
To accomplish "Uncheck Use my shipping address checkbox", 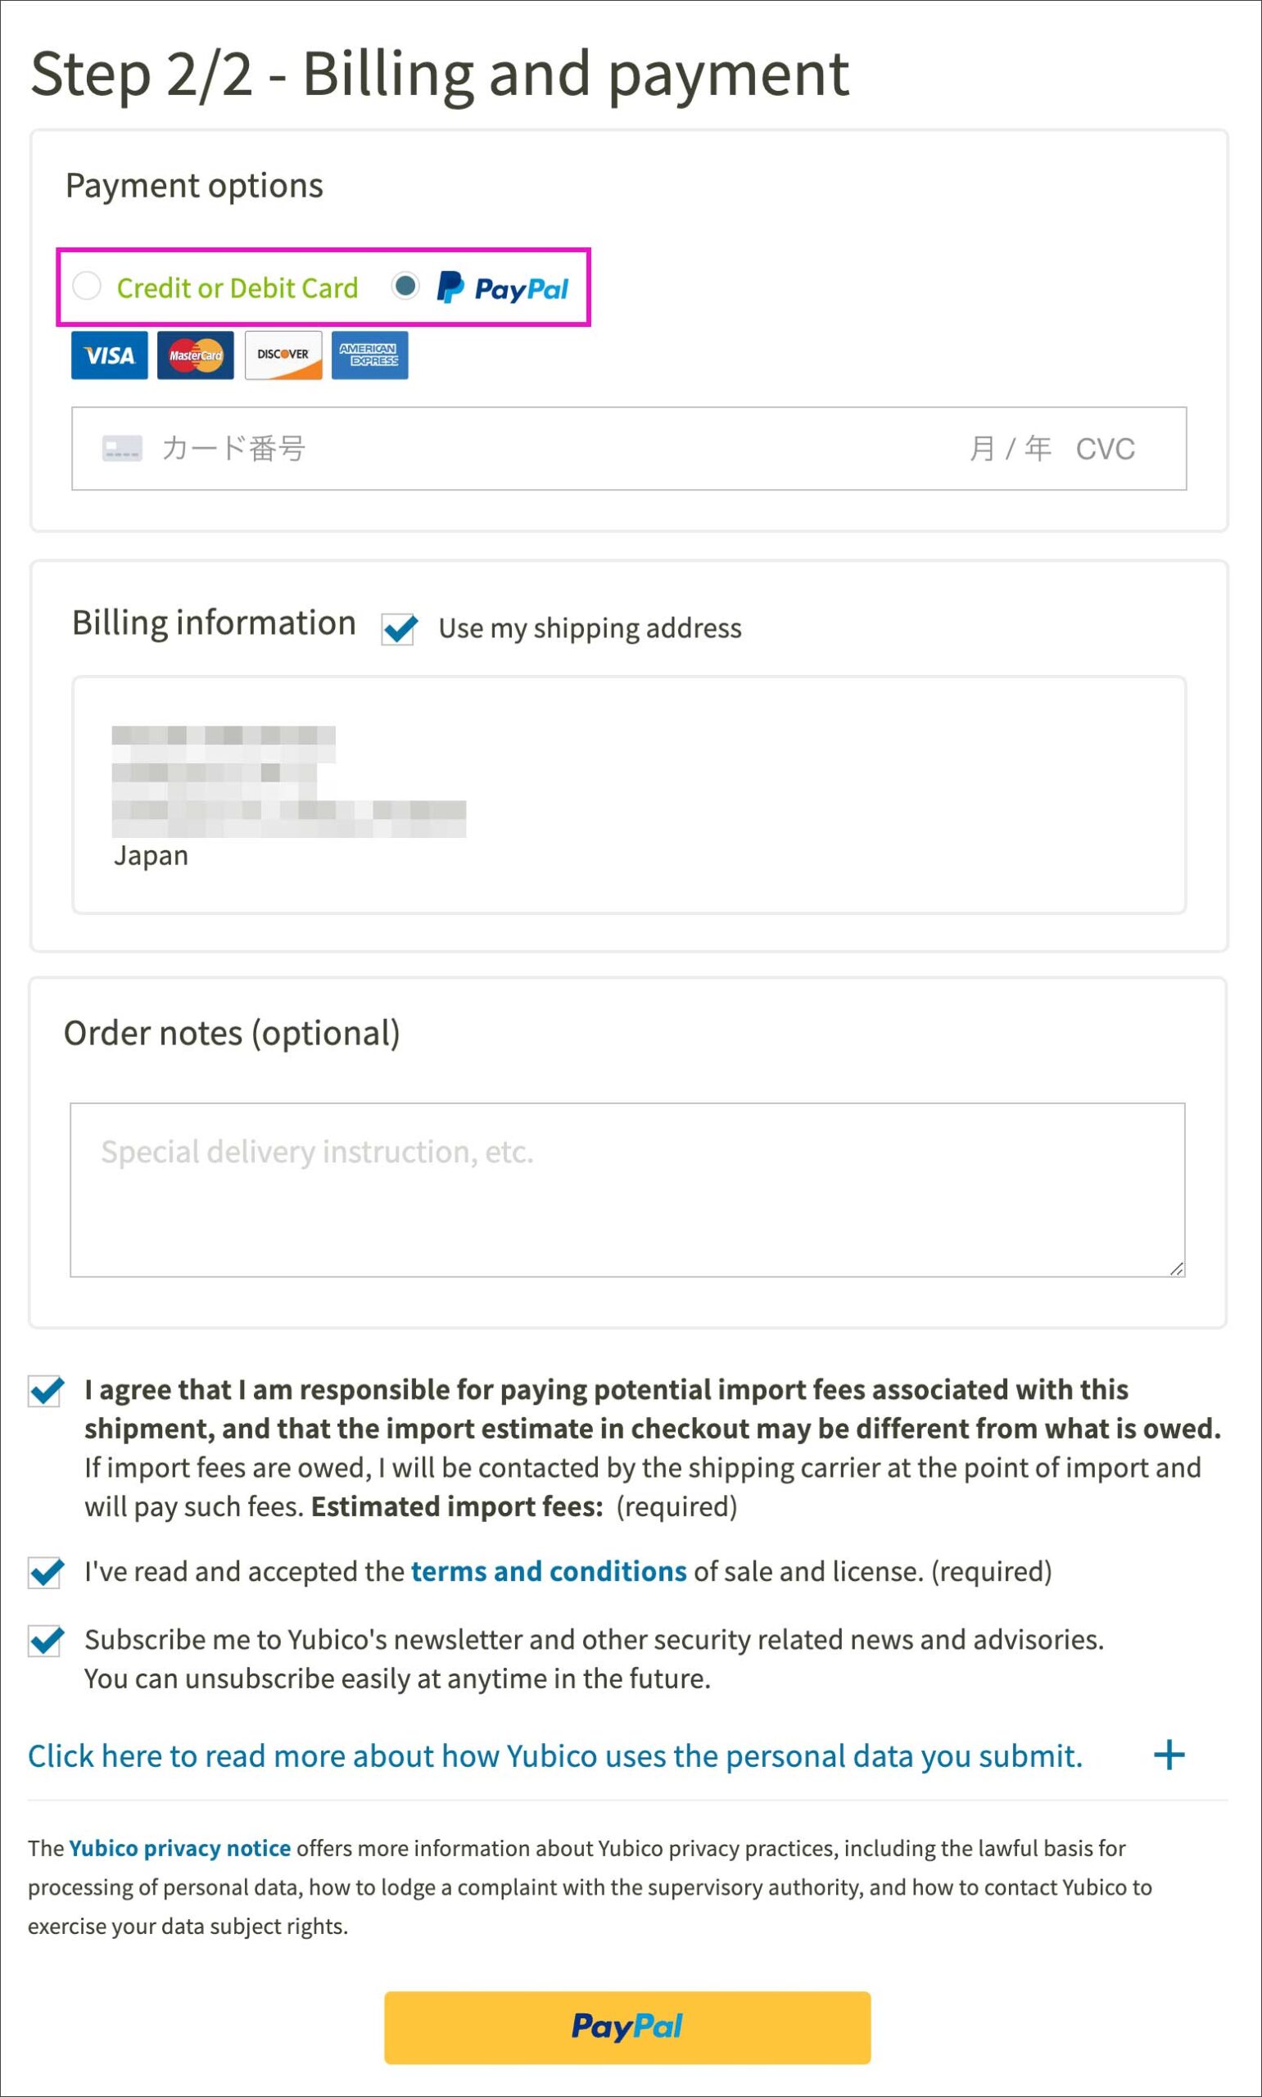I will coord(399,629).
